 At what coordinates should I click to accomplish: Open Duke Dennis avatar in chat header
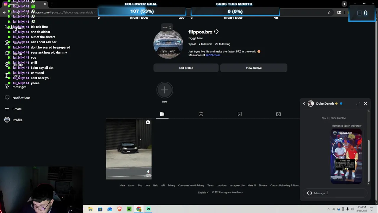(311, 104)
